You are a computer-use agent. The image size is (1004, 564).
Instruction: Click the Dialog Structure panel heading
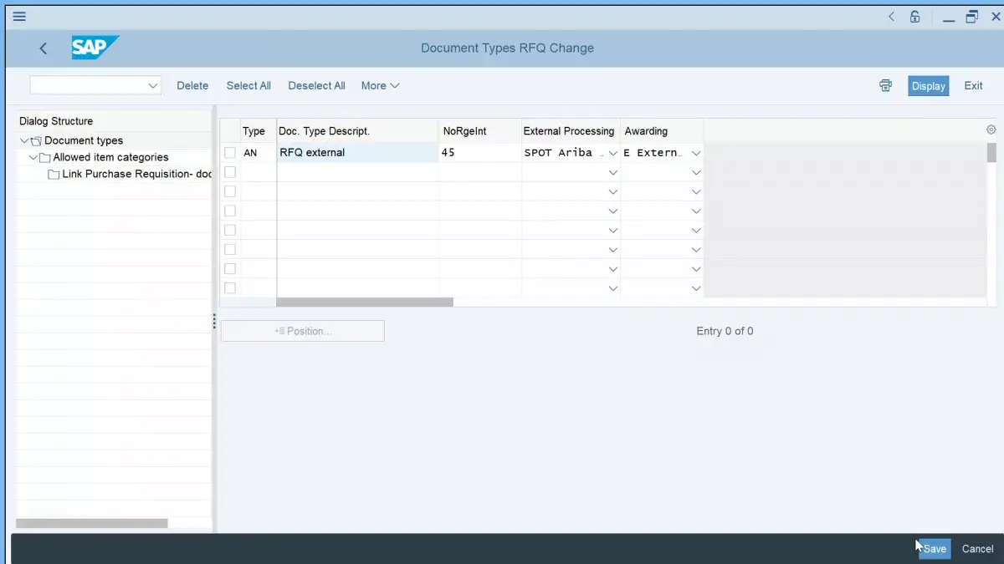pos(56,121)
